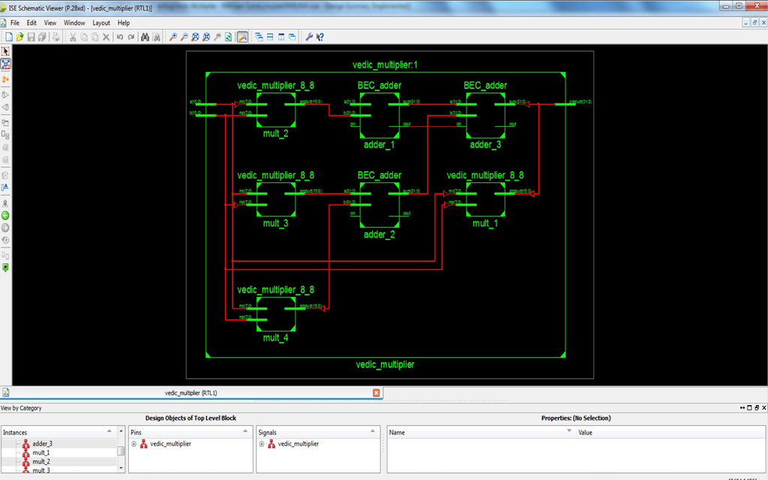
Task: Click the Tile Horizontally icon
Action: coord(270,37)
